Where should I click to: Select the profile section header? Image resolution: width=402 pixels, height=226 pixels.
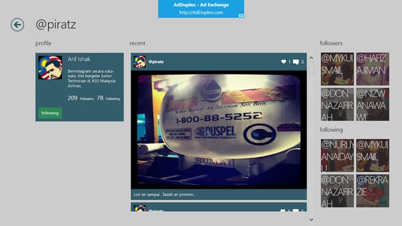click(x=43, y=43)
